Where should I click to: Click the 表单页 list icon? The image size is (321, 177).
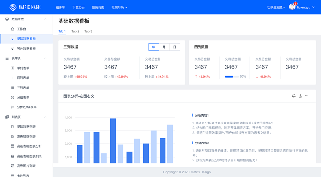7,58
